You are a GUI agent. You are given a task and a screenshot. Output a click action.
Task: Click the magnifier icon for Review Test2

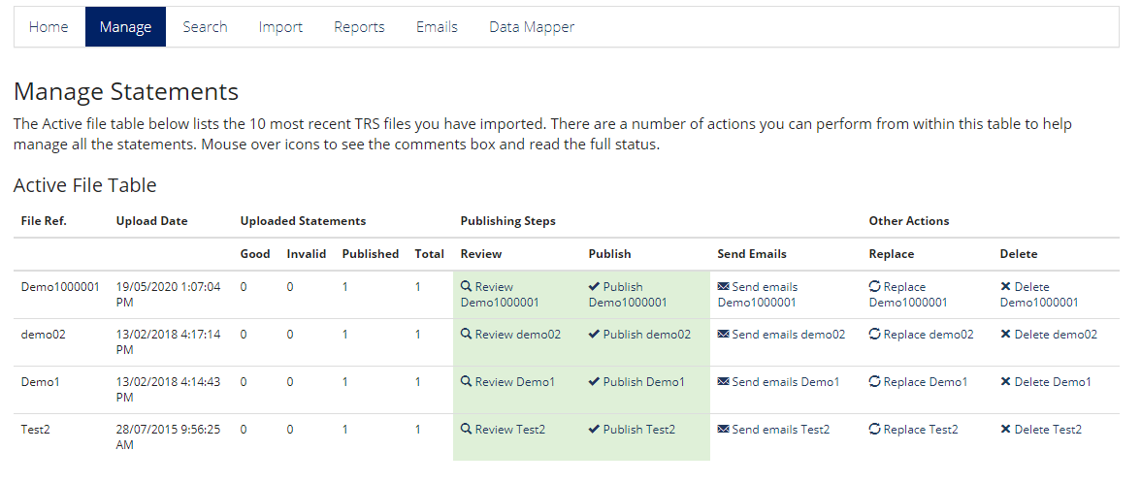click(x=467, y=429)
